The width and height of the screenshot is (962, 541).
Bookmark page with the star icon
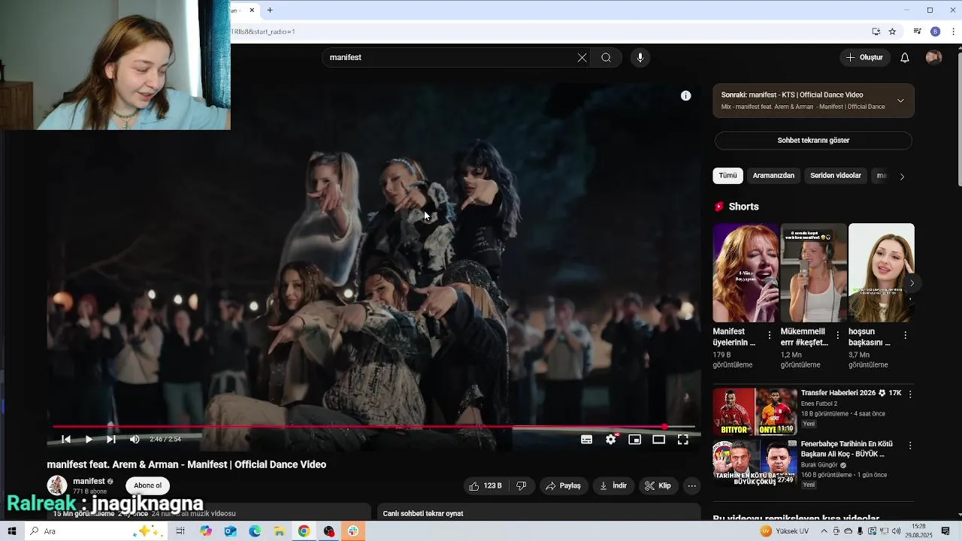point(892,32)
